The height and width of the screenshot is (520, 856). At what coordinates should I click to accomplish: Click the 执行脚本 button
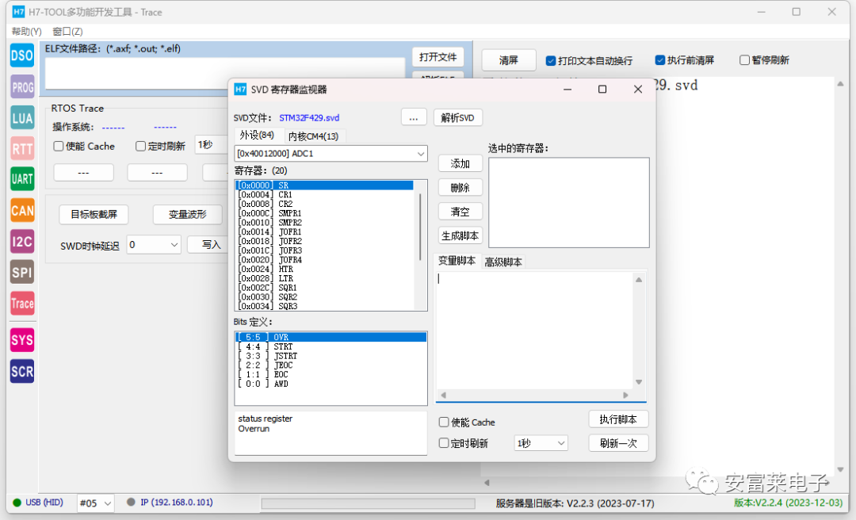618,419
